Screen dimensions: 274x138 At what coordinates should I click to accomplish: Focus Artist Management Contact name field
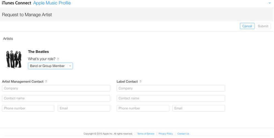pos(56,98)
